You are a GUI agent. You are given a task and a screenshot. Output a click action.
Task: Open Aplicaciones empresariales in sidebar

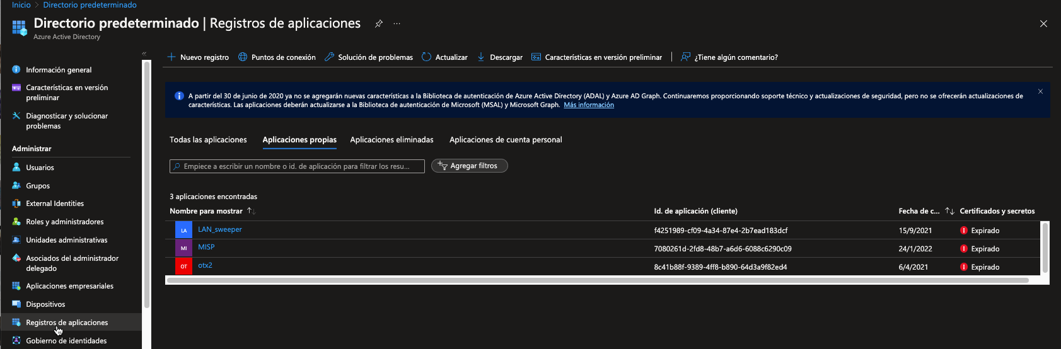[69, 286]
